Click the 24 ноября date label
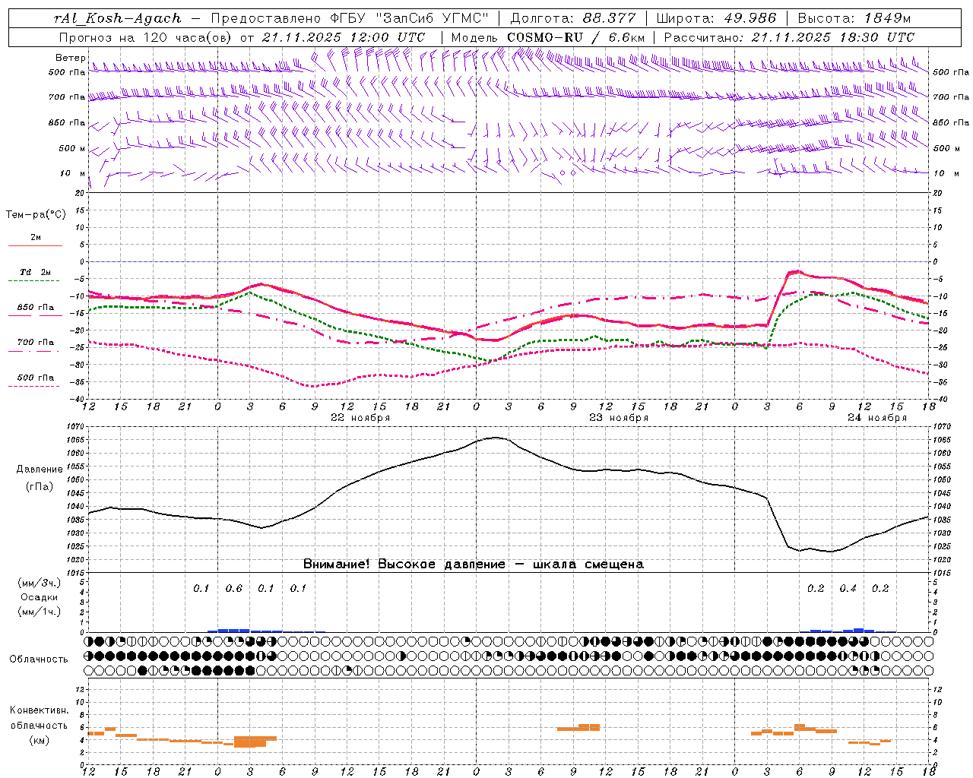This screenshot has height=778, width=973. click(x=877, y=418)
